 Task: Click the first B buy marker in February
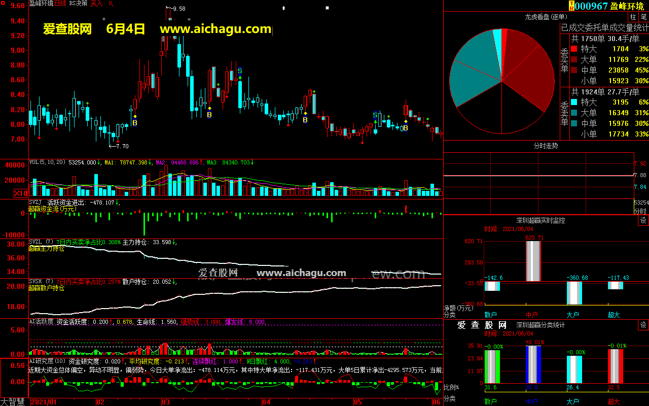pyautogui.click(x=135, y=123)
